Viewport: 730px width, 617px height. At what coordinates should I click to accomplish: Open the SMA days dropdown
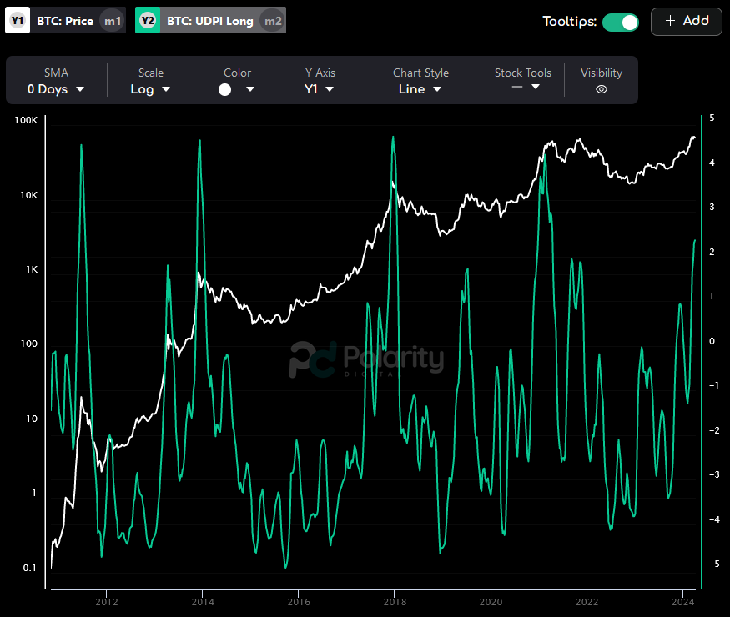coord(56,88)
